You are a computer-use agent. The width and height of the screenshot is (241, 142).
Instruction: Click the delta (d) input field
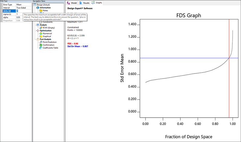tap(23, 11)
